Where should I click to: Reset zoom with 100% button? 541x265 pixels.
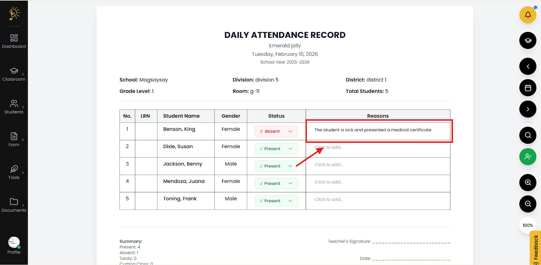coord(527,225)
